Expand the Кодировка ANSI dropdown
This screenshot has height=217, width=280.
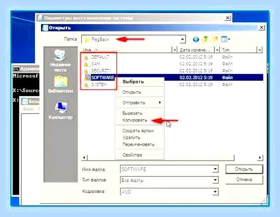[x=215, y=192]
